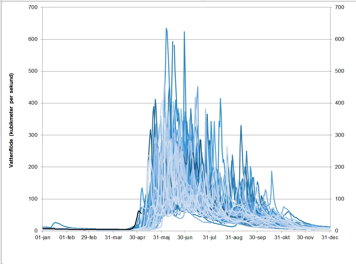
Task: Select the 500 label on right axis
Action: pos(340,71)
